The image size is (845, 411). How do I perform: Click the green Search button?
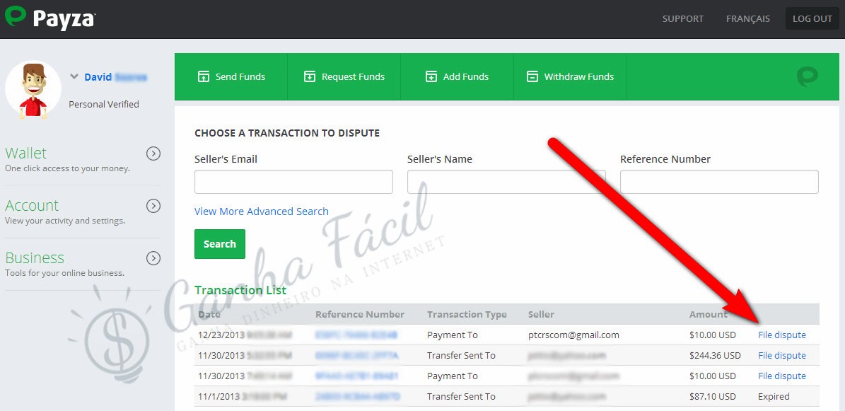click(220, 244)
